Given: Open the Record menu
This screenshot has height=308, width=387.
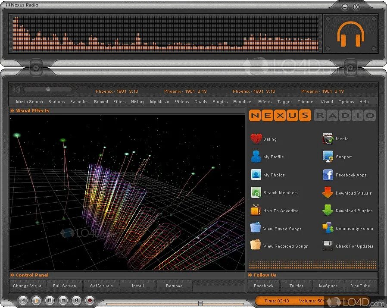Looking at the screenshot, I should pos(101,101).
